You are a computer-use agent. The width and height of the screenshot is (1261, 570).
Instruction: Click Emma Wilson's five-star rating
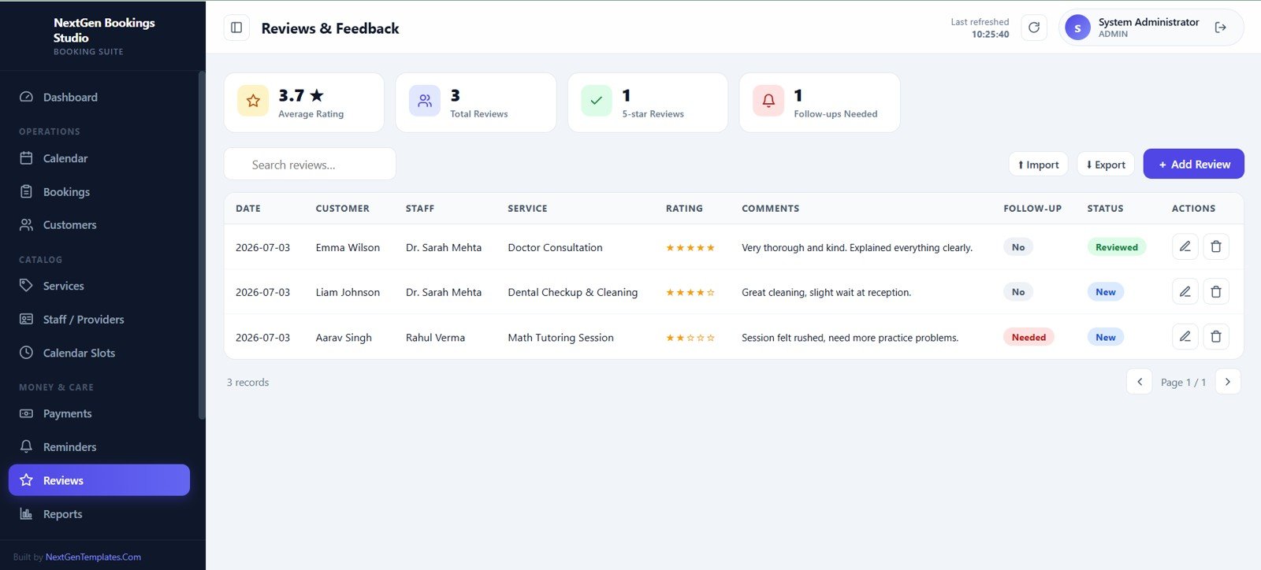[x=690, y=247]
